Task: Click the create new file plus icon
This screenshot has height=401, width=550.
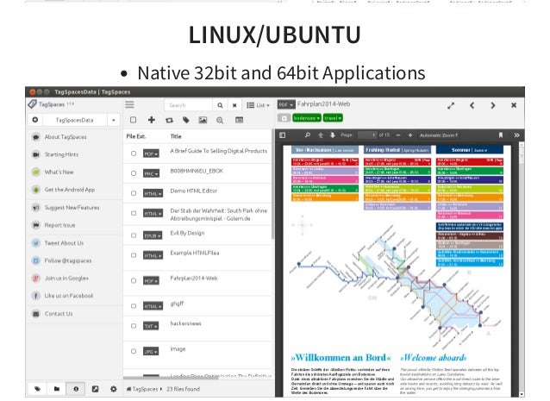Action: [151, 120]
